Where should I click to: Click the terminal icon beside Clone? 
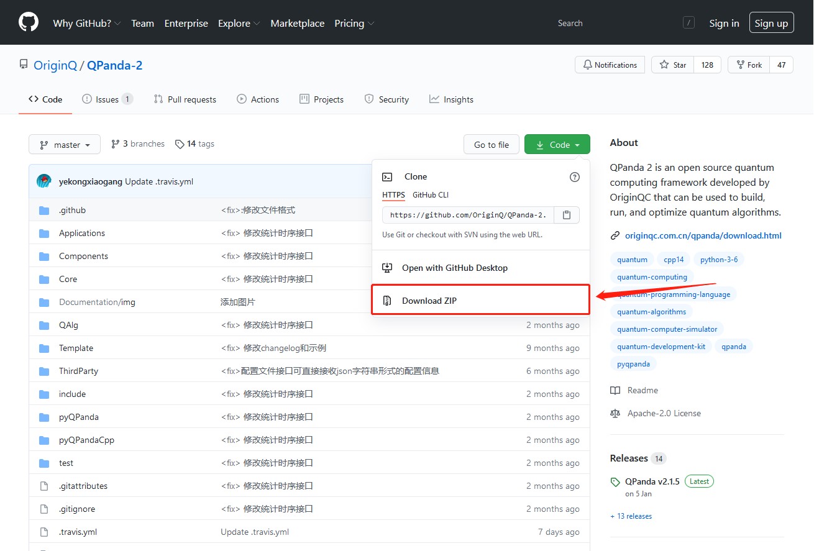[387, 177]
